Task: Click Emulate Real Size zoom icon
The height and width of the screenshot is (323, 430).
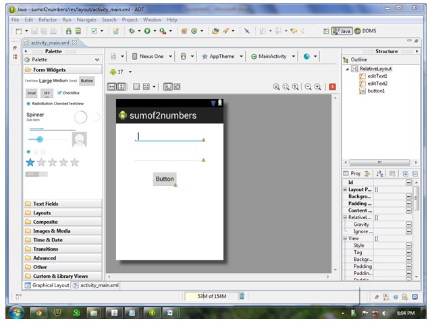Action: click(277, 87)
